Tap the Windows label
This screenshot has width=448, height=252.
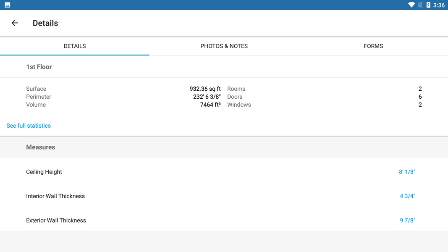(x=239, y=105)
